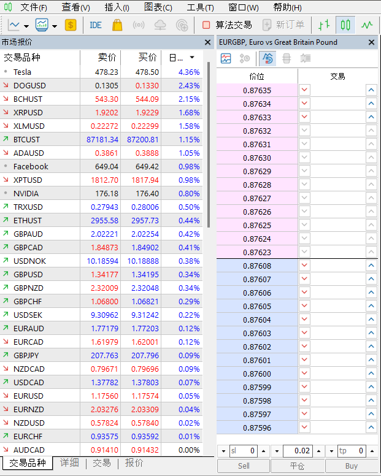This screenshot has width=381, height=476.
Task: Decrease stop-loss with down arrow
Action: pyautogui.click(x=224, y=451)
